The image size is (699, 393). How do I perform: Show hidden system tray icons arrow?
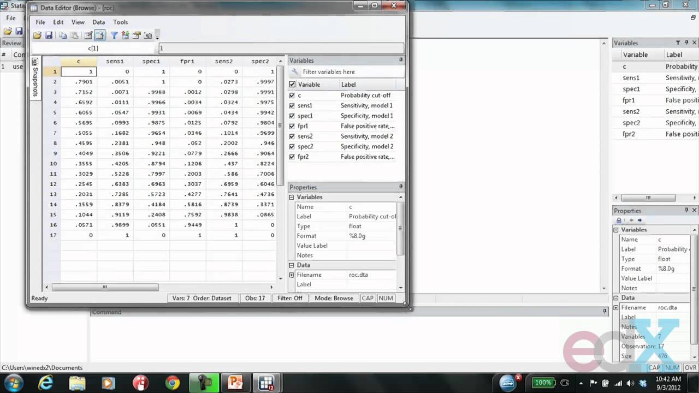[580, 383]
